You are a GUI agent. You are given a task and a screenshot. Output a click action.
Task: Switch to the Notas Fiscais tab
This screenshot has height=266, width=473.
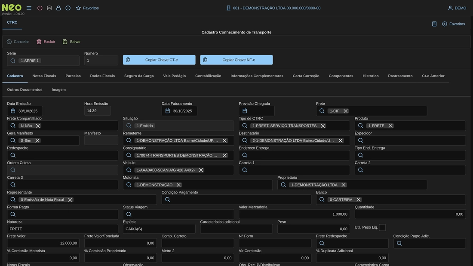[44, 76]
